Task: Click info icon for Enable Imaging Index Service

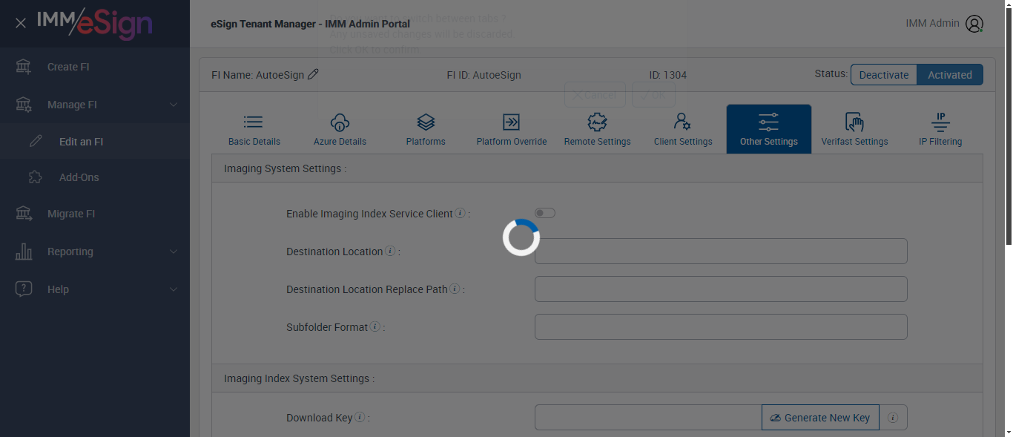Action: 460,213
